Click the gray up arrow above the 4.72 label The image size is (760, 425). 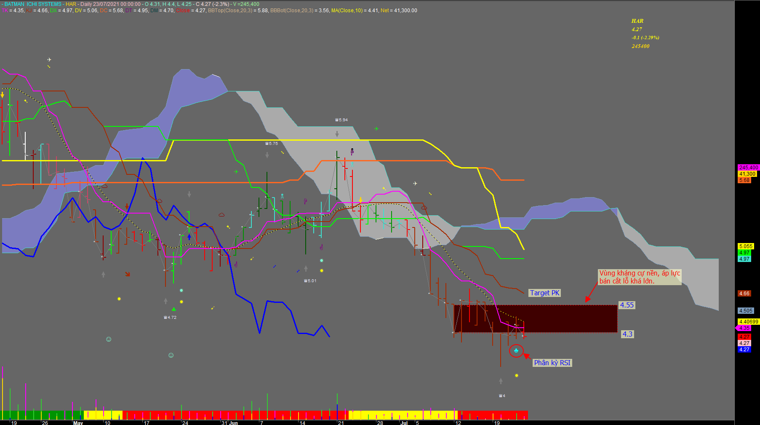[x=165, y=301]
